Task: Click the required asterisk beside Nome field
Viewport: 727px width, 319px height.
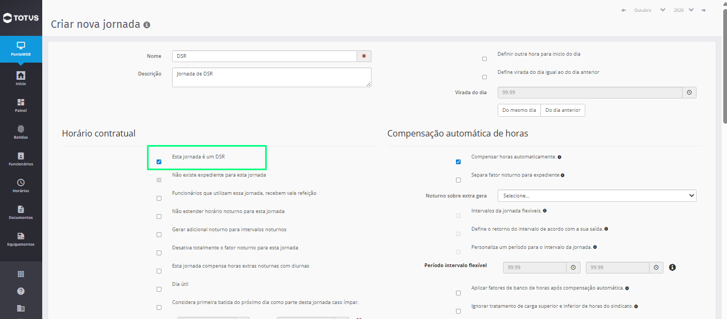Action: point(364,56)
